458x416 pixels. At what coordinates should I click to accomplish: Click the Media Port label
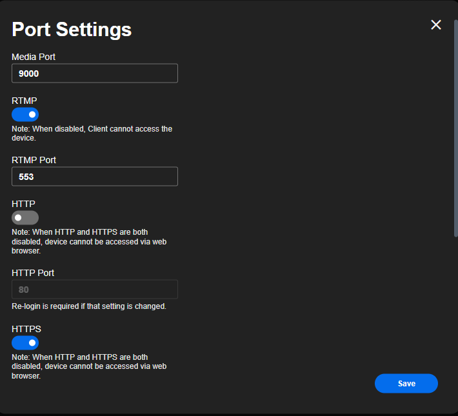(x=34, y=57)
